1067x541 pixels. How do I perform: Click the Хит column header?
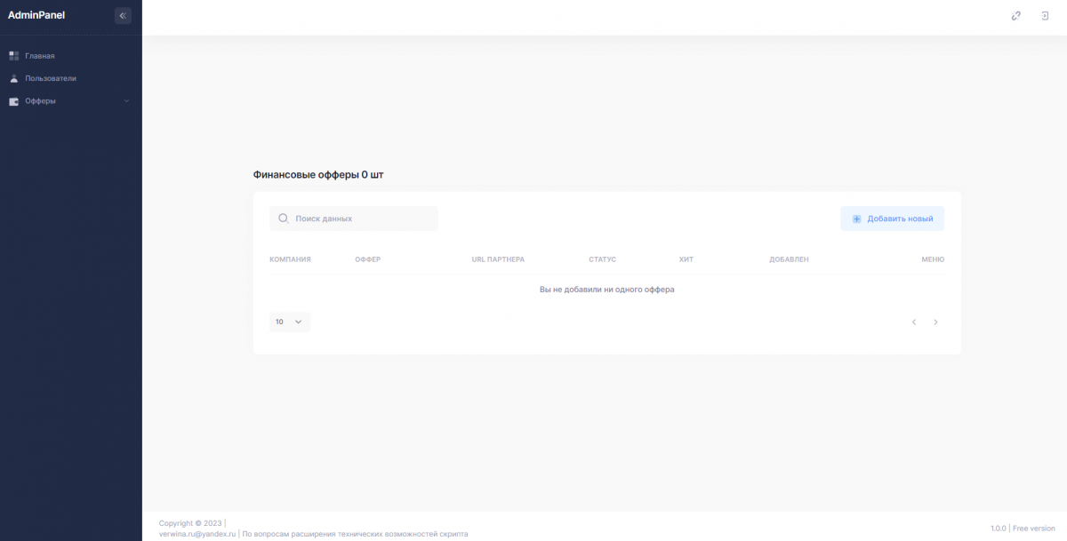click(686, 259)
